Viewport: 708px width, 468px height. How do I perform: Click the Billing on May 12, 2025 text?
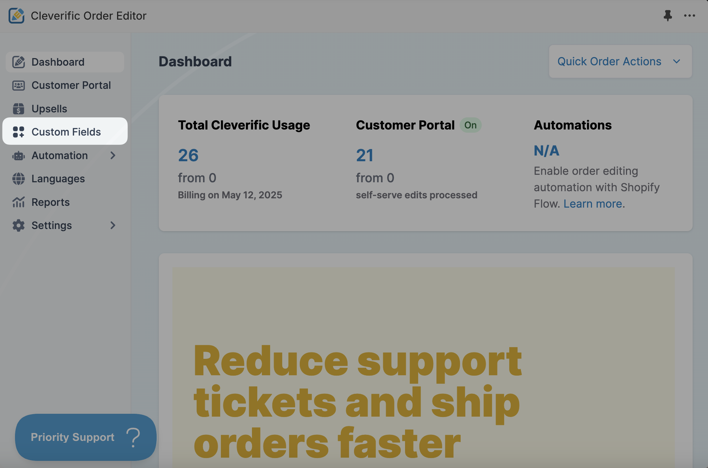230,195
